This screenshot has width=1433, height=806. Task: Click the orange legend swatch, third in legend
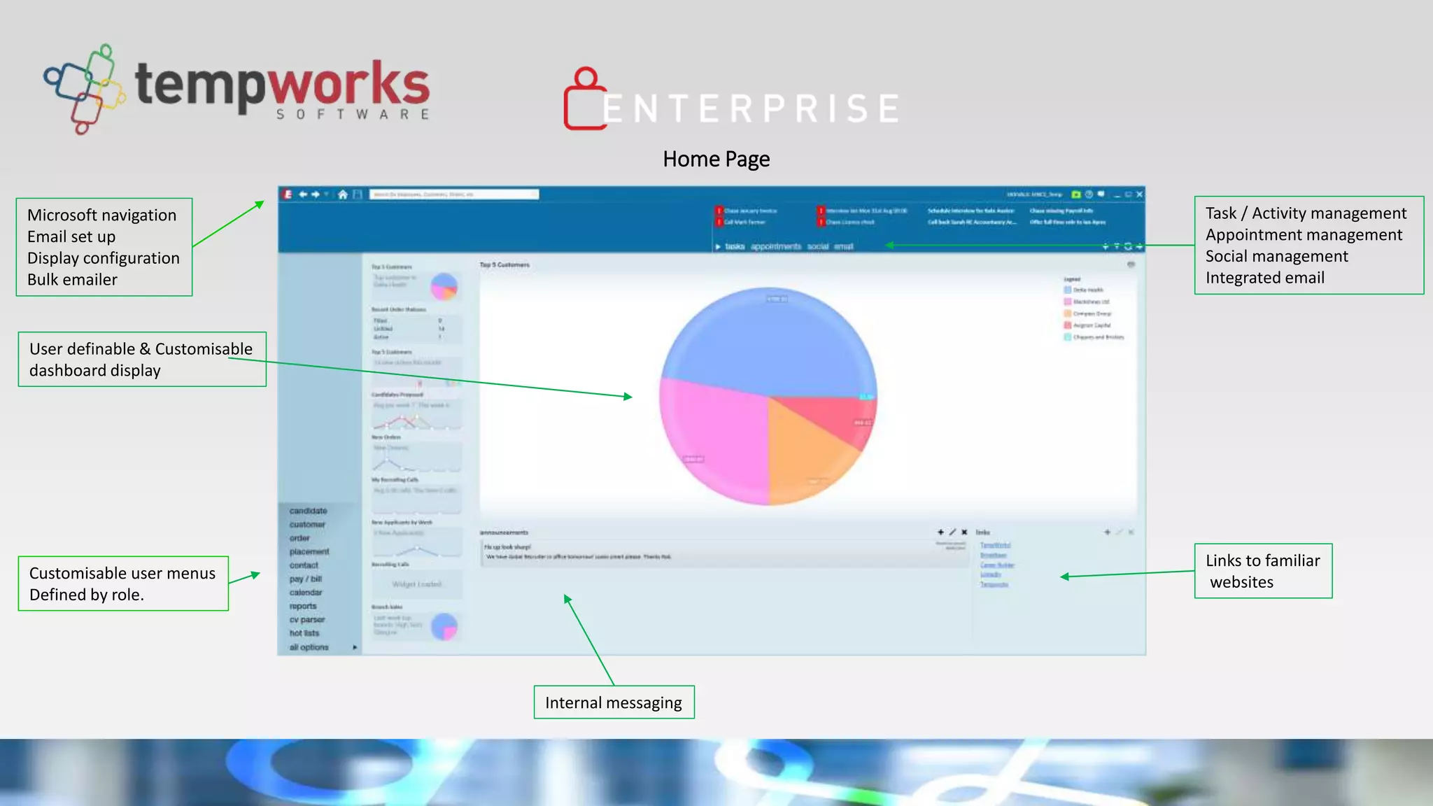point(1068,313)
